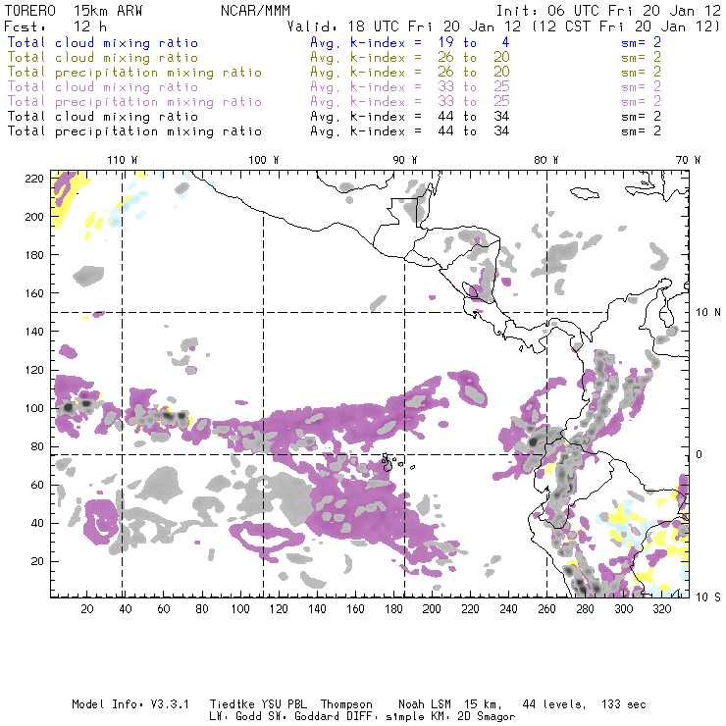This screenshot has height=726, width=726.
Task: Click the "110 W" longitude label
Action: pos(123,160)
